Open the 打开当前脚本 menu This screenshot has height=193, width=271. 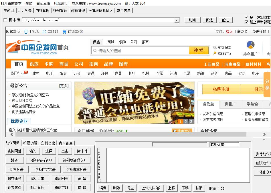11,3
